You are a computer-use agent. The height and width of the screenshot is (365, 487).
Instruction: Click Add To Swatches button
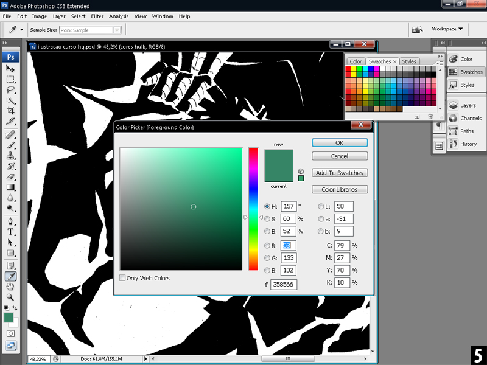(x=339, y=173)
